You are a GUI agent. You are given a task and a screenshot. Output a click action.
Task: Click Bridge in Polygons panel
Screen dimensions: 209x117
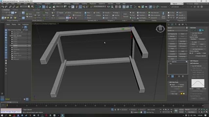115,13
